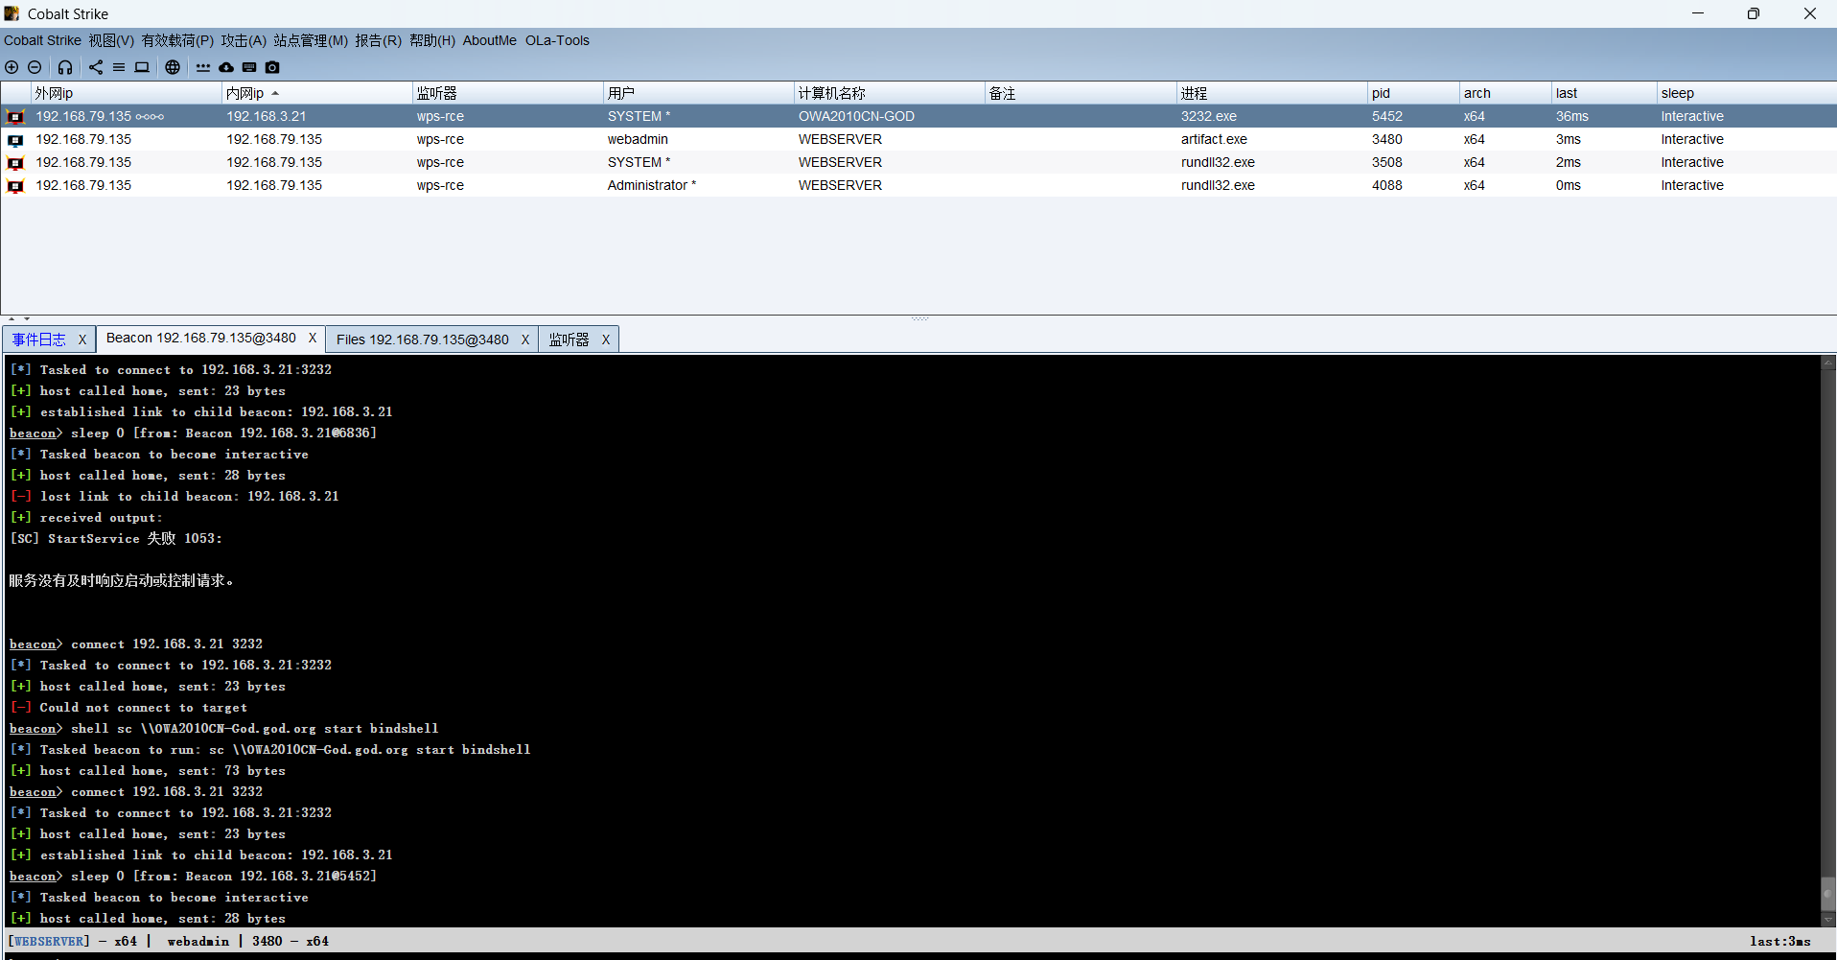
Task: Close the Beacon 192.168.79.135@3480 tab
Action: pos(313,338)
